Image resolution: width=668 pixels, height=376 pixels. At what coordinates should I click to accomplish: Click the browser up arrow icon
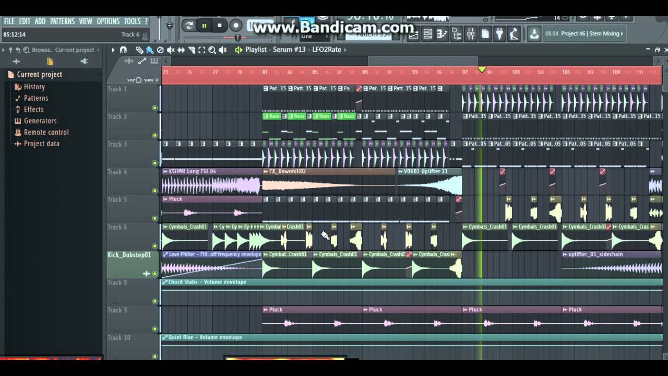pyautogui.click(x=10, y=50)
